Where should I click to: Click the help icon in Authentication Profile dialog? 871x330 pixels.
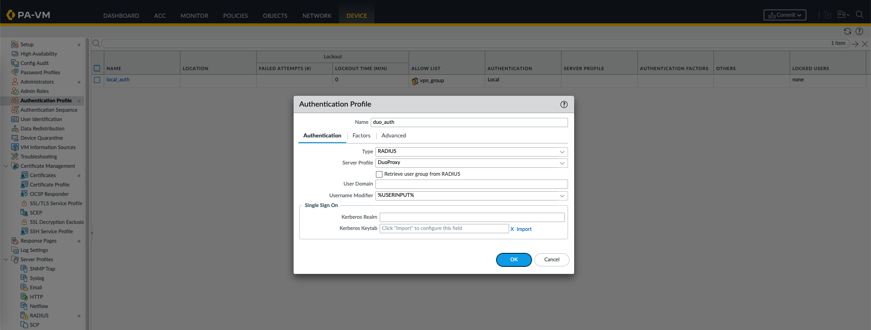(x=564, y=104)
